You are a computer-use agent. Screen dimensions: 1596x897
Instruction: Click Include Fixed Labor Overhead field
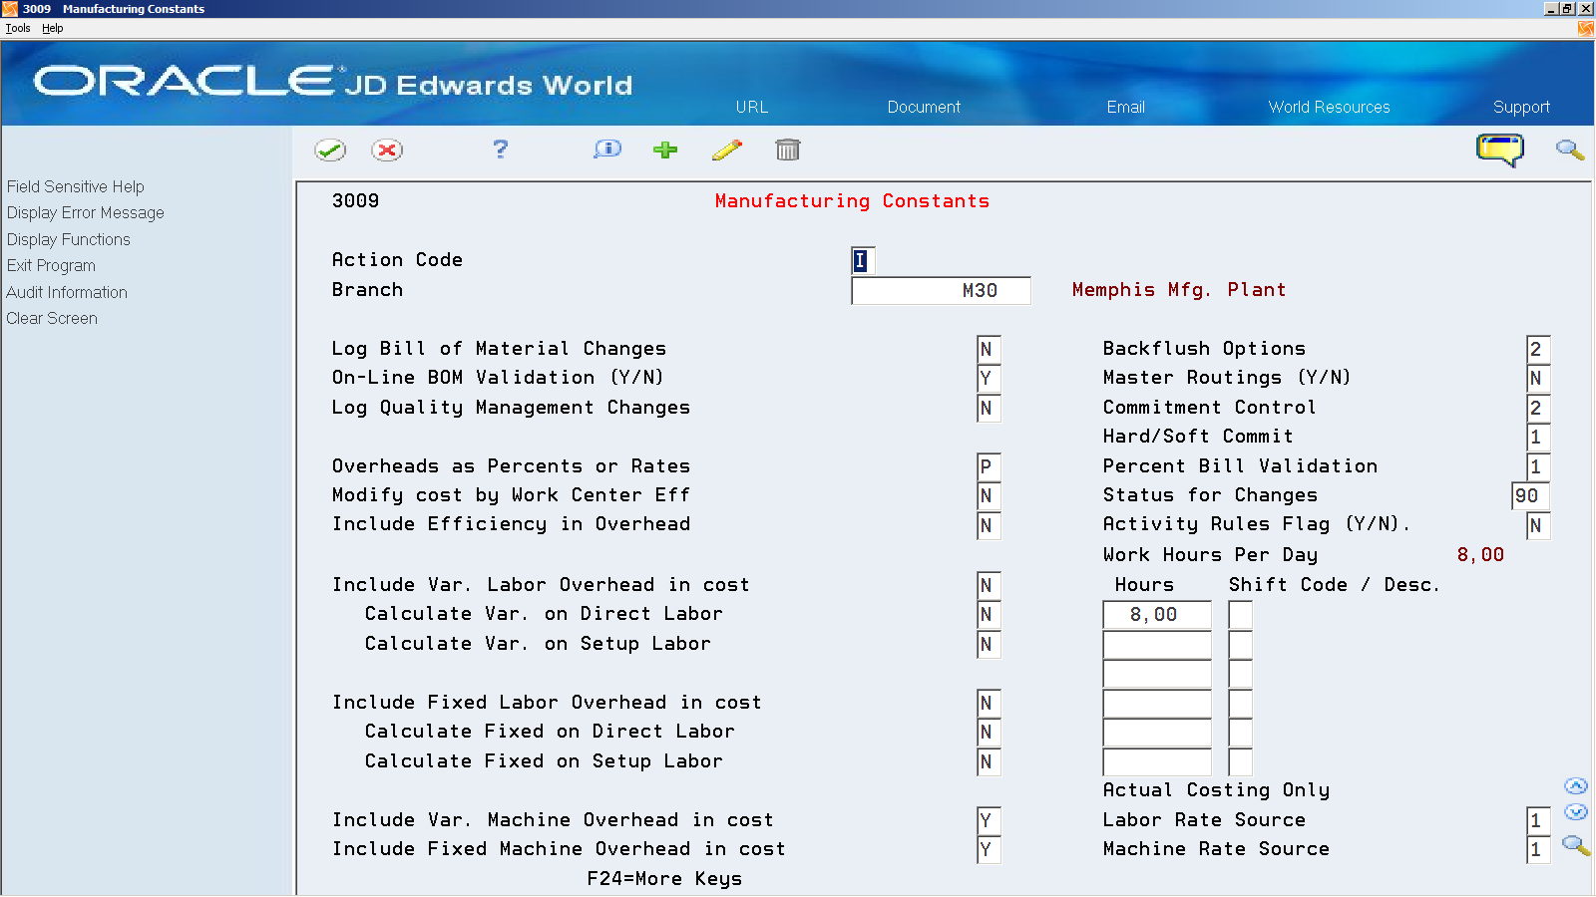pyautogui.click(x=989, y=703)
